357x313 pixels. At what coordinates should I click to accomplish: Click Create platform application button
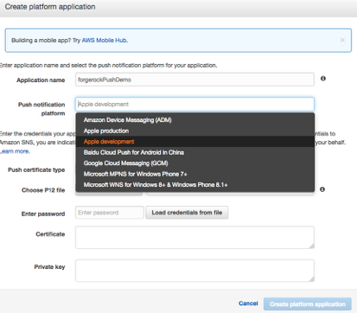[308, 304]
